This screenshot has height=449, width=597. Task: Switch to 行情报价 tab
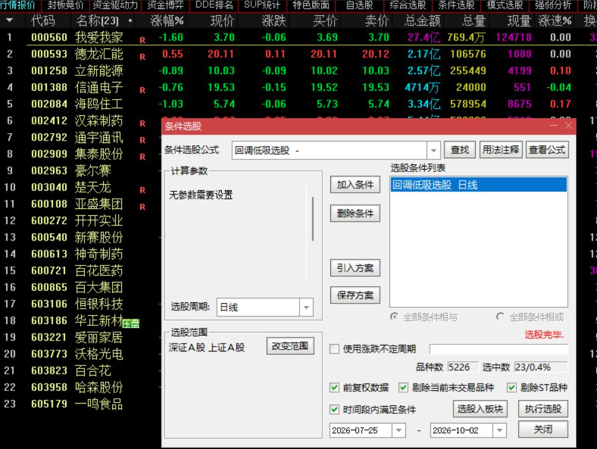18,5
